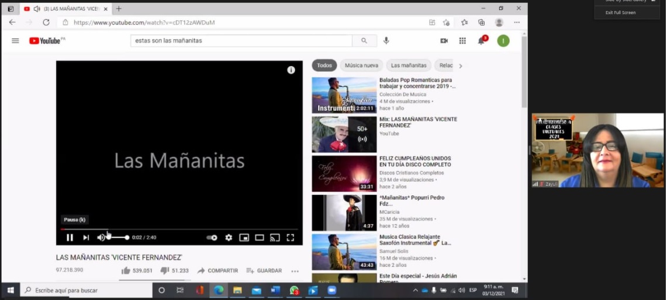Cast the video to a TV
This screenshot has width=667, height=300.
tap(275, 238)
